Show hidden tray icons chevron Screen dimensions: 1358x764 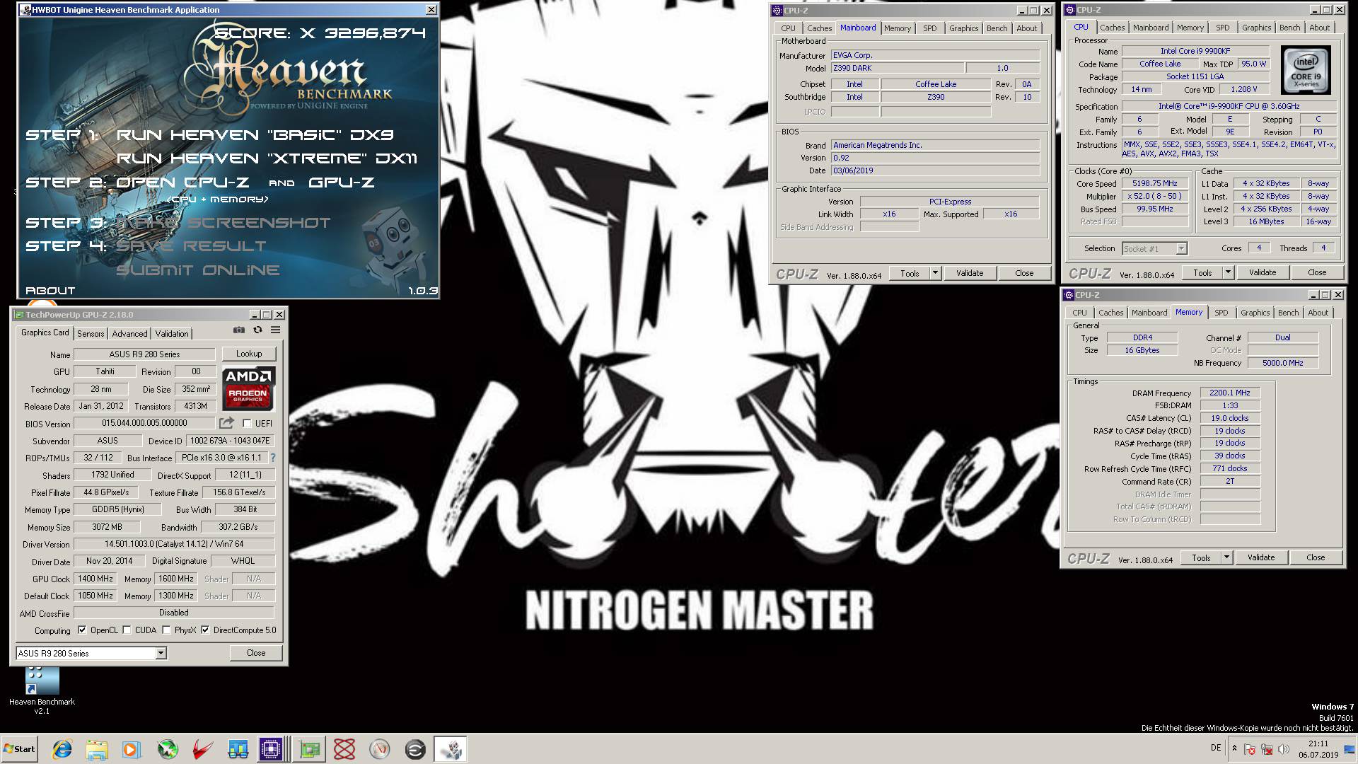tap(1234, 748)
